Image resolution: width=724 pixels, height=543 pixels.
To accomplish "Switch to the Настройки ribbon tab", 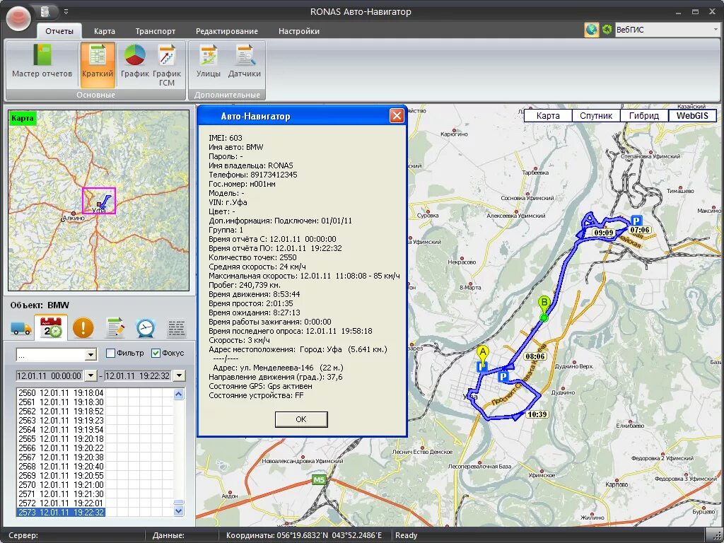I will [299, 31].
